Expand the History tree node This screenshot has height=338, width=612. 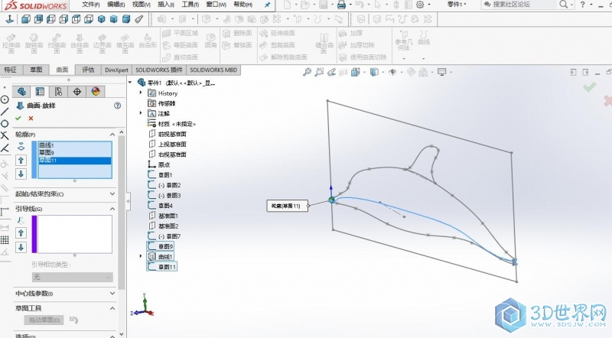coord(141,93)
